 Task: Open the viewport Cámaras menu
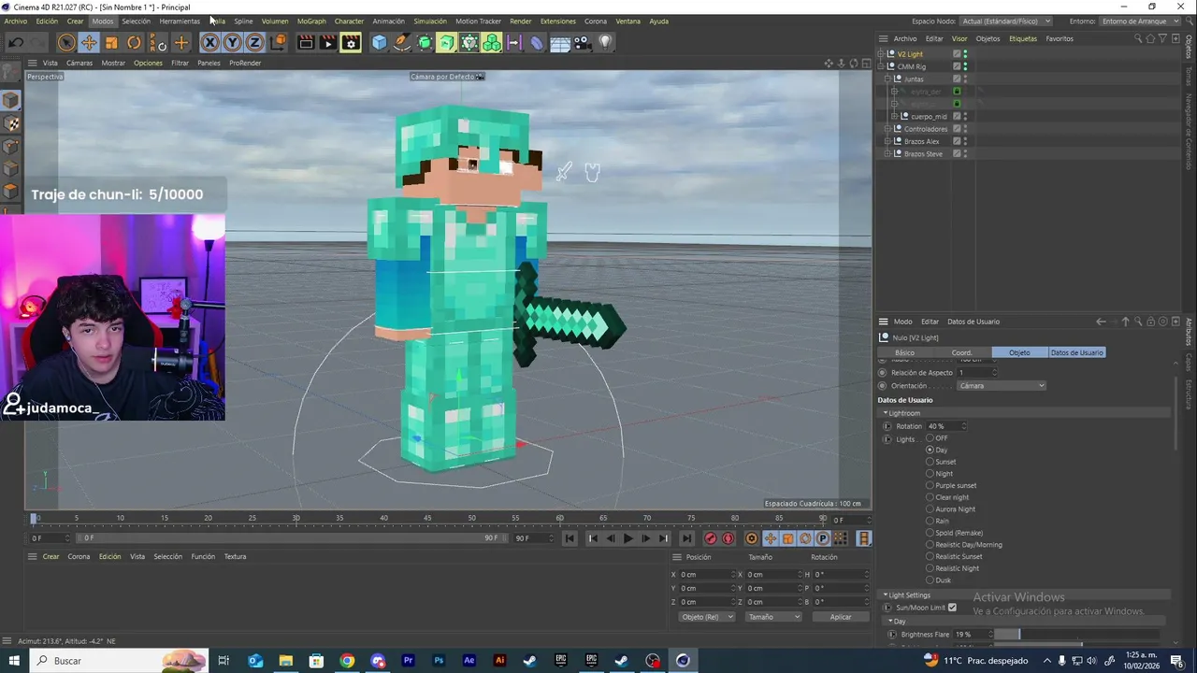pos(79,63)
